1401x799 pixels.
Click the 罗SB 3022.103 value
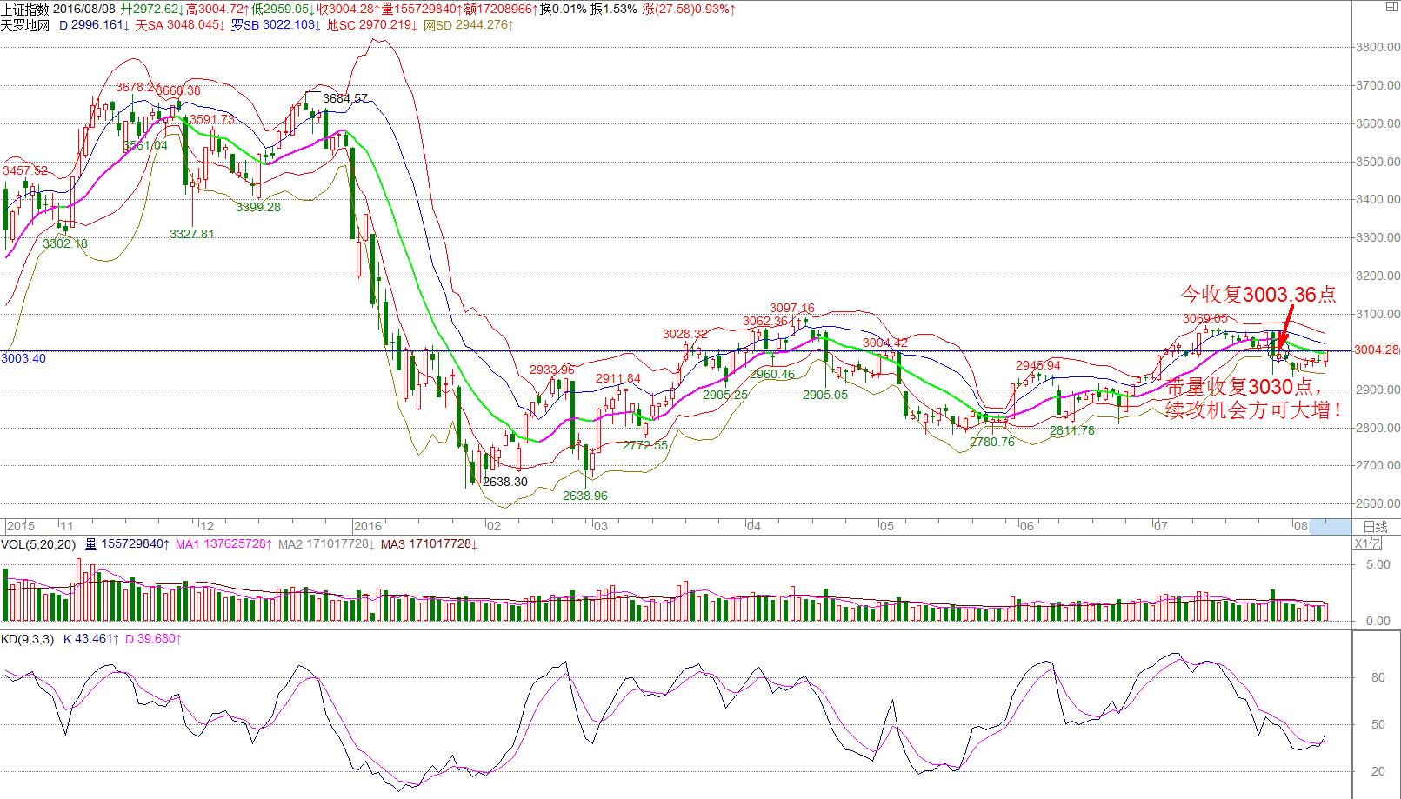277,25
